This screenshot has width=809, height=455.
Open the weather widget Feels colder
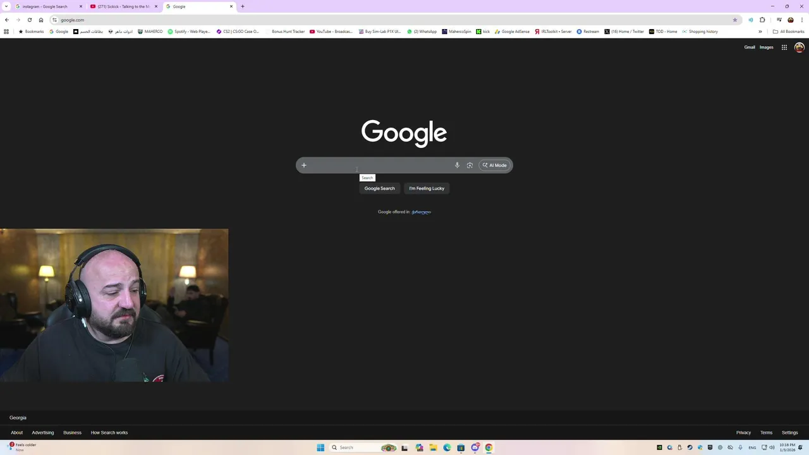pyautogui.click(x=22, y=447)
